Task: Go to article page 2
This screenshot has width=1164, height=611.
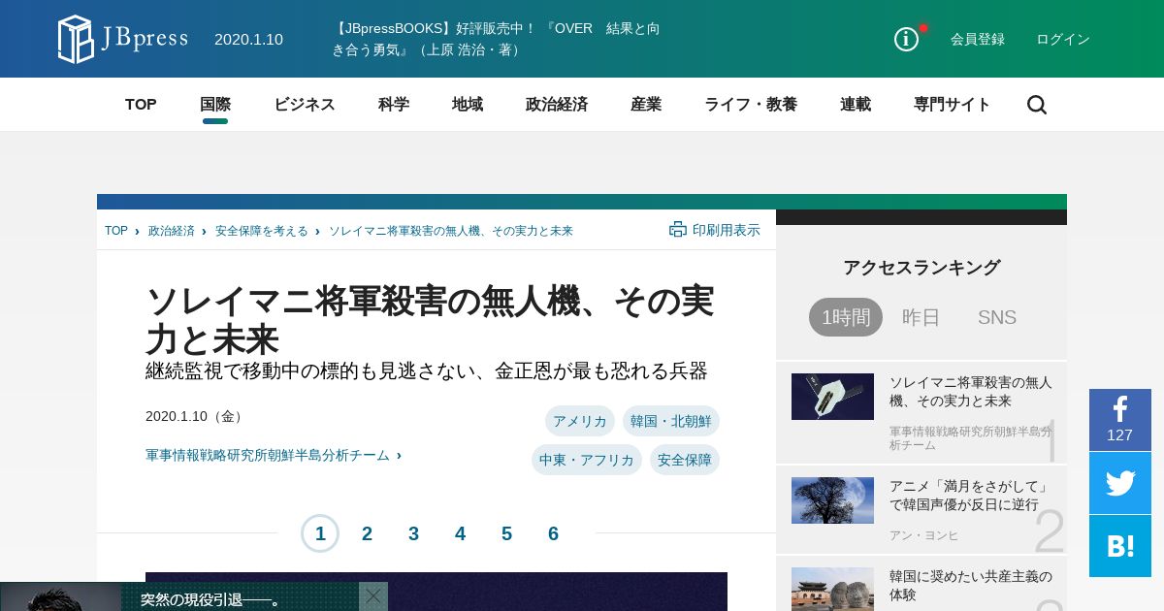Action: 367,533
